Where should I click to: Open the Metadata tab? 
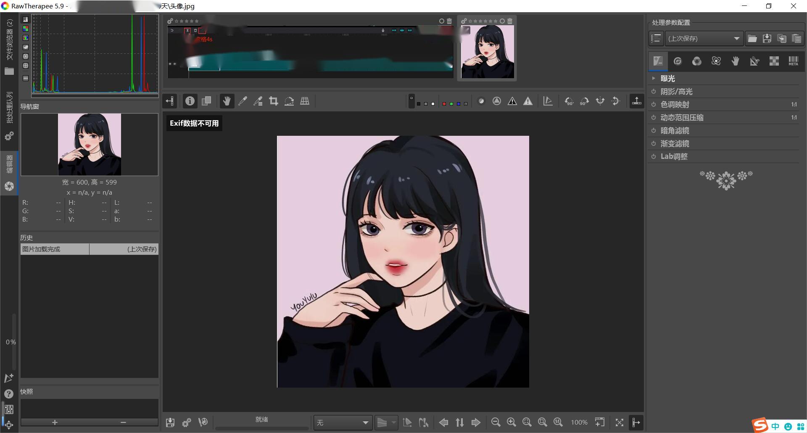pos(793,61)
